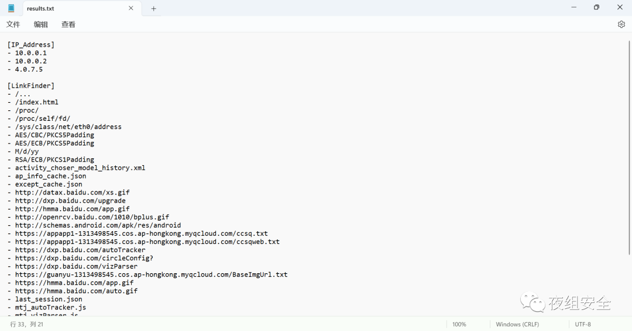The height and width of the screenshot is (331, 632).
Task: Click the dxp.baidu.com/vizParser line
Action: pyautogui.click(x=73, y=266)
